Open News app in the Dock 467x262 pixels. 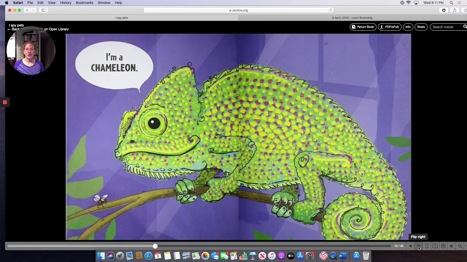(x=262, y=256)
